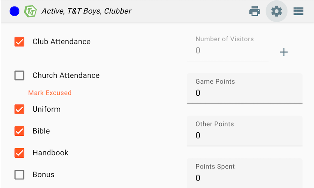This screenshot has width=314, height=188.
Task: Check the Bonus checkbox
Action: click(x=20, y=175)
